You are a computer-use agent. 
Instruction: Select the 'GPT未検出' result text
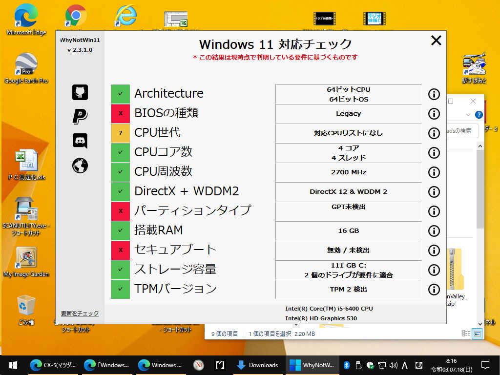click(x=348, y=207)
